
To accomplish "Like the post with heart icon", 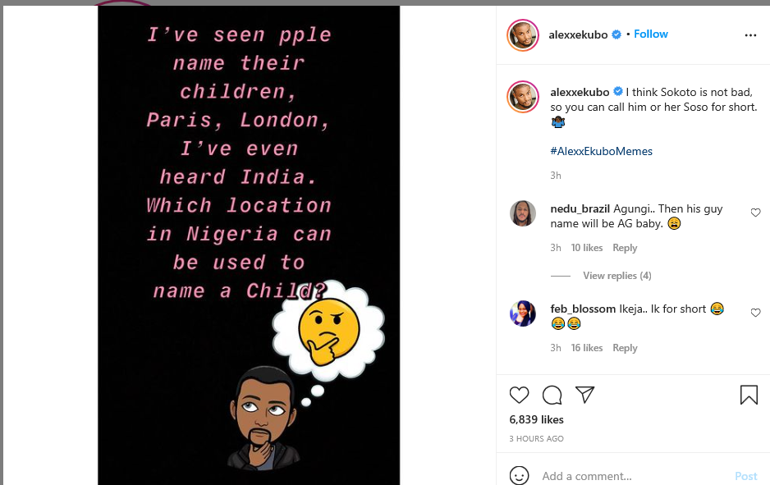I will pos(519,396).
